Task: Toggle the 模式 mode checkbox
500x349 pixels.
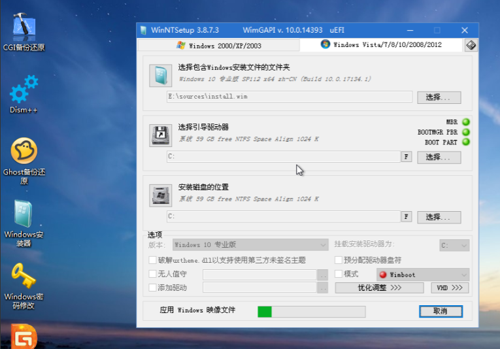Action: tap(339, 274)
